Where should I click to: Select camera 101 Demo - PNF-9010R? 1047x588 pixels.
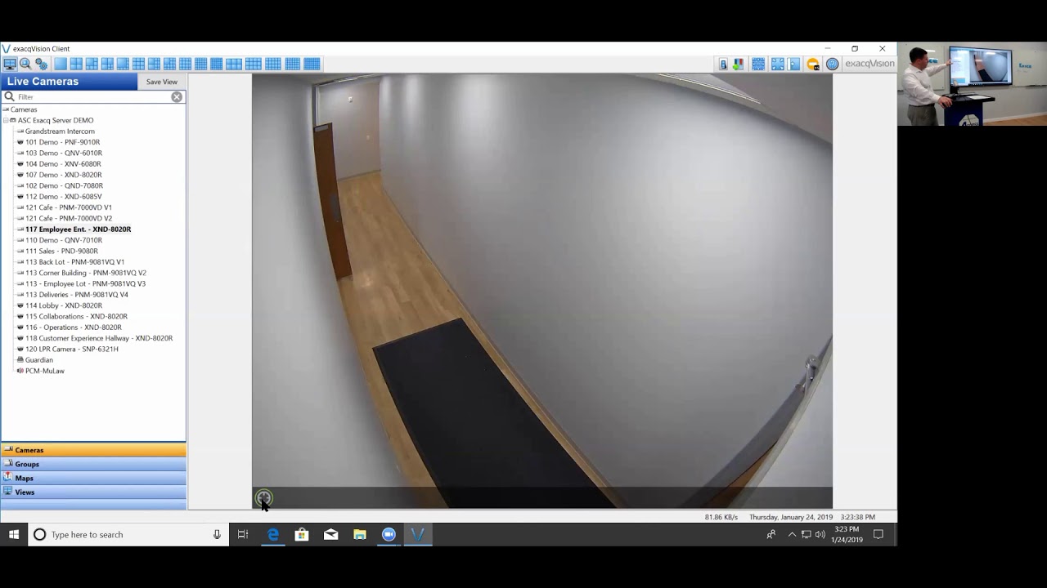click(x=62, y=142)
